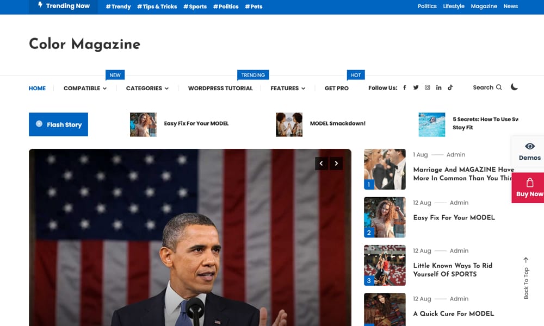Open the LinkedIn profile
544x326 pixels.
(x=438, y=87)
